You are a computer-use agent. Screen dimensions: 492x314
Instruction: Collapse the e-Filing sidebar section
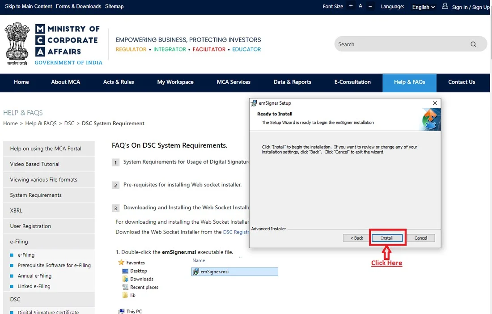(49, 242)
